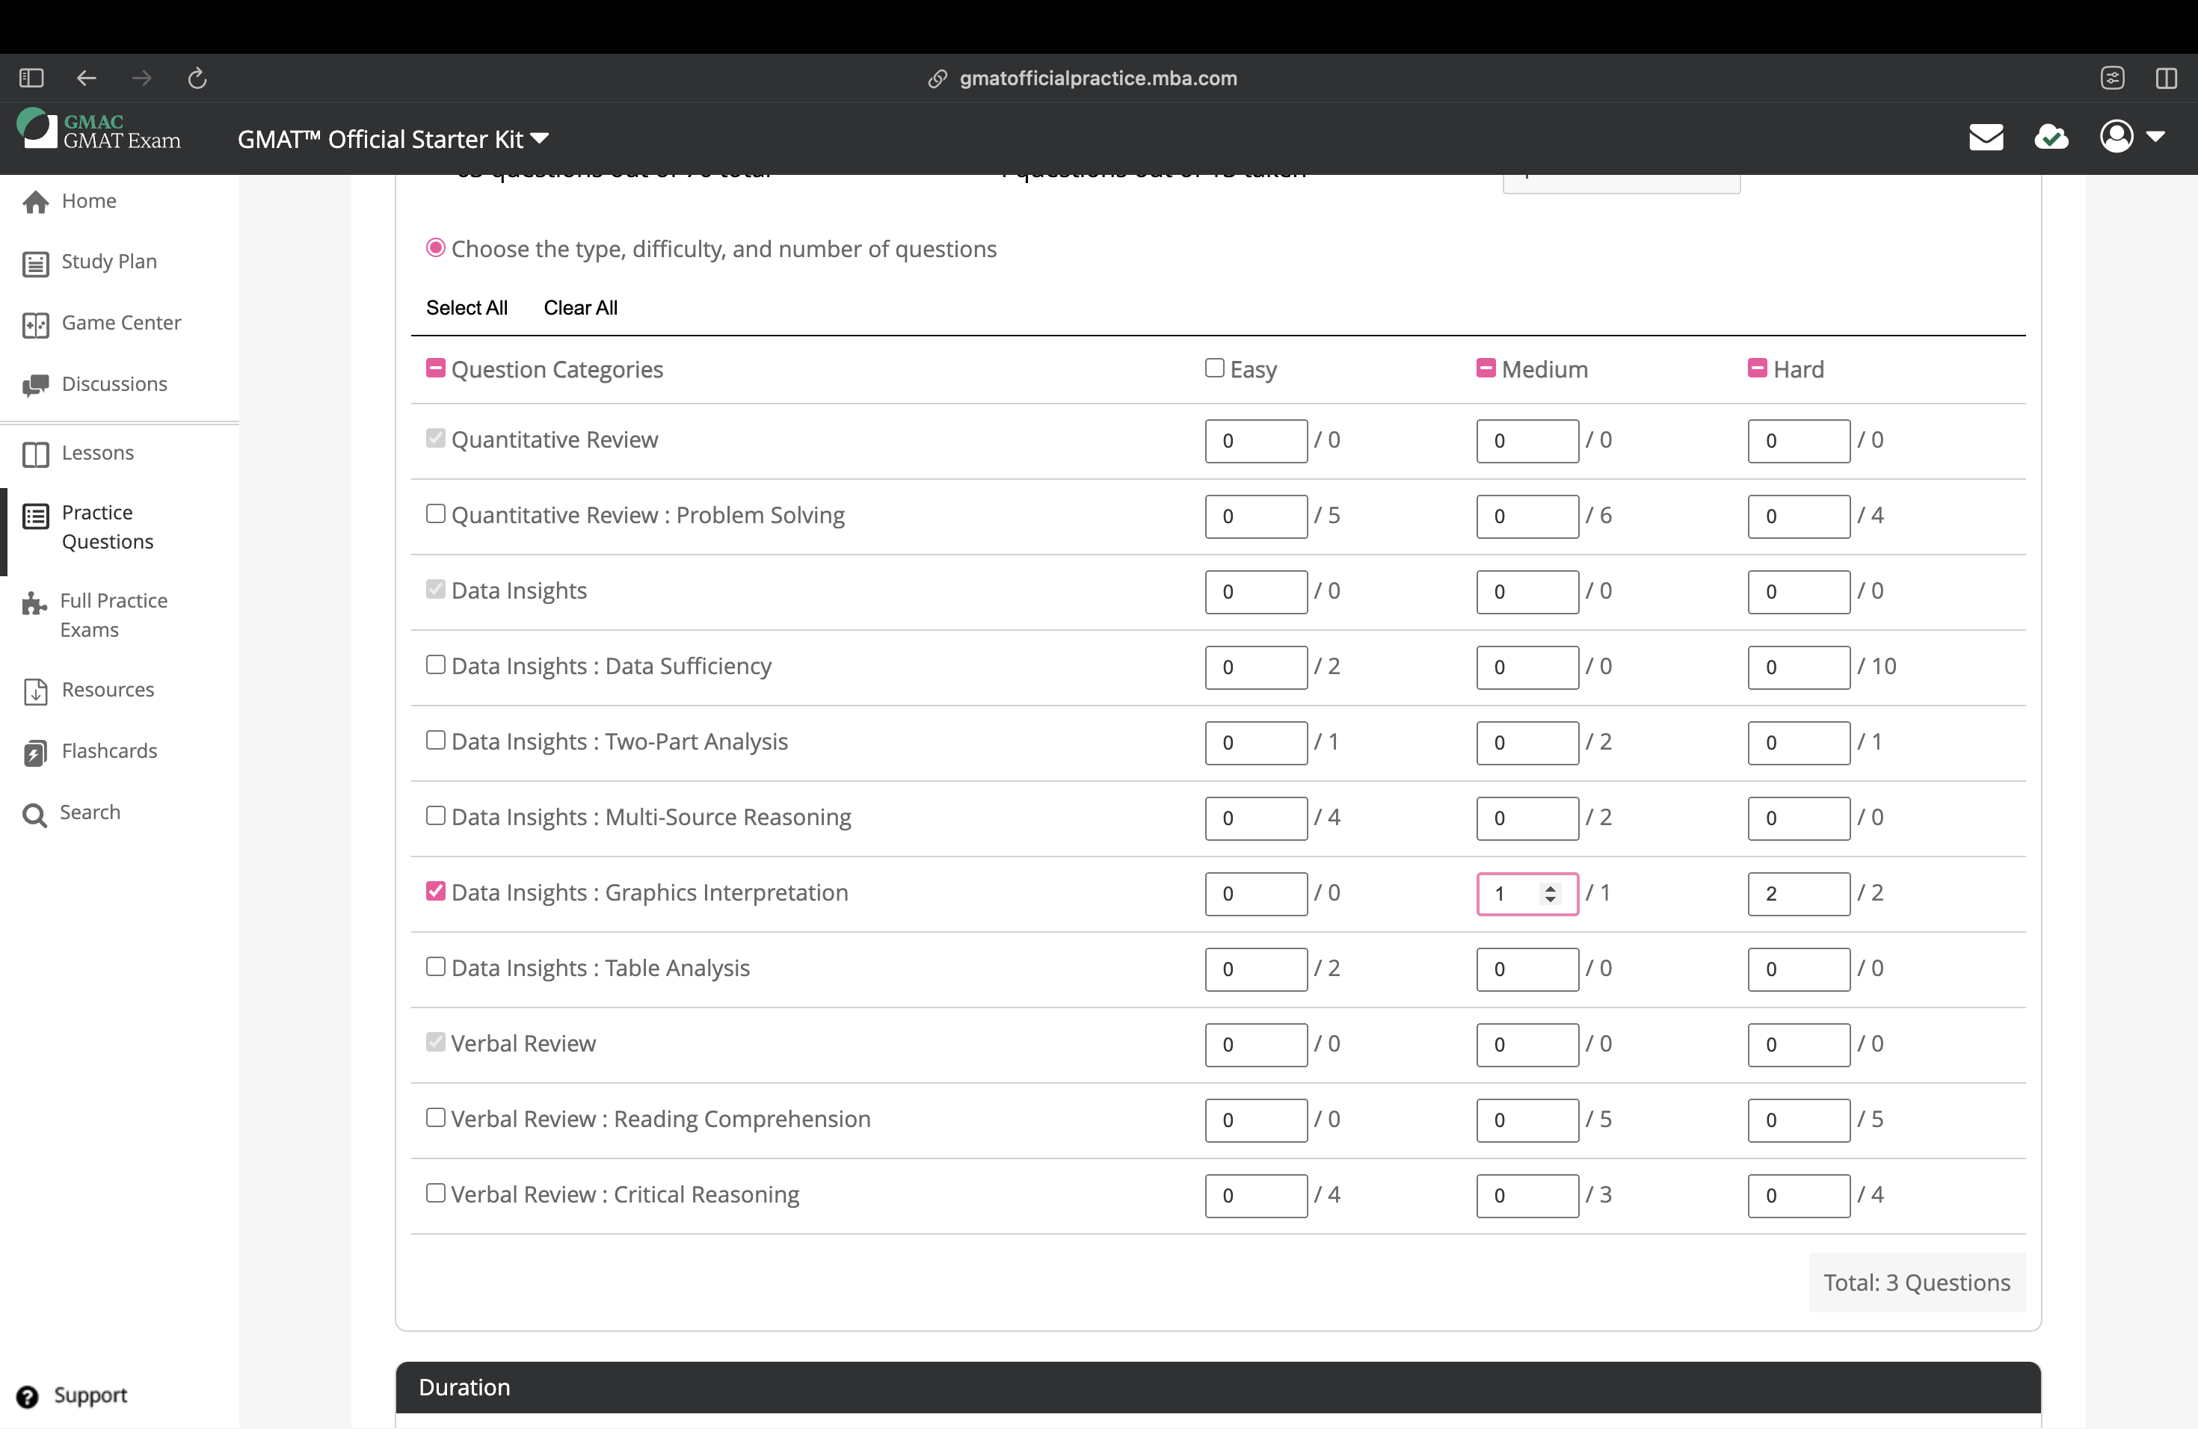Click the Flashcards icon
The image size is (2198, 1429).
(x=35, y=753)
